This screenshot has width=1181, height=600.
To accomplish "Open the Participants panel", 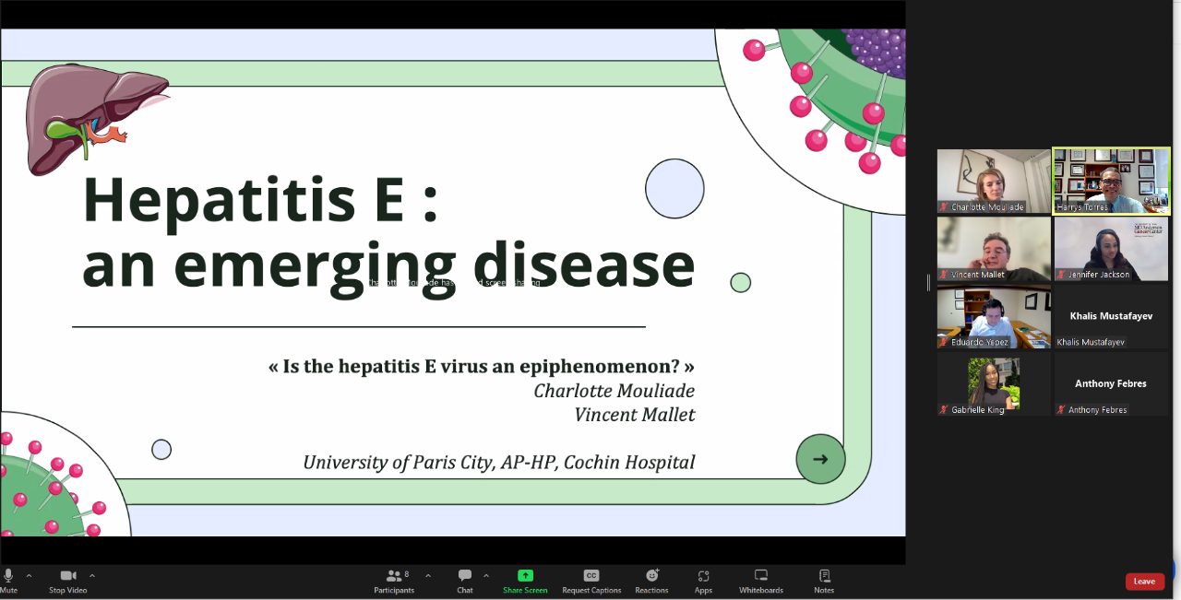I will point(393,581).
